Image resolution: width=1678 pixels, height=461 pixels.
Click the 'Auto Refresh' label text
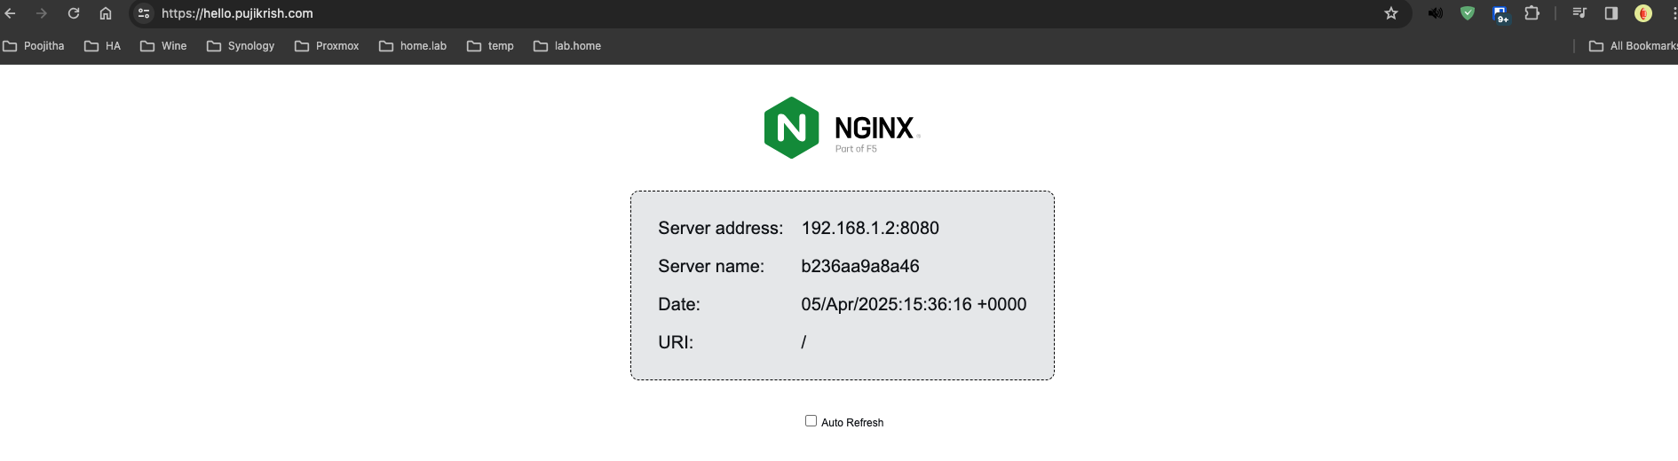(852, 423)
